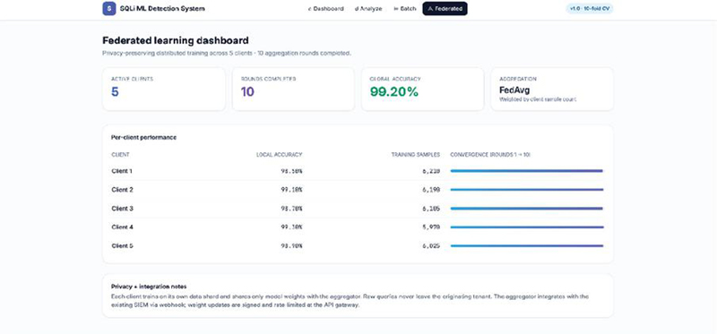Select the Client 3 row label
Image resolution: width=717 pixels, height=334 pixels.
click(122, 209)
